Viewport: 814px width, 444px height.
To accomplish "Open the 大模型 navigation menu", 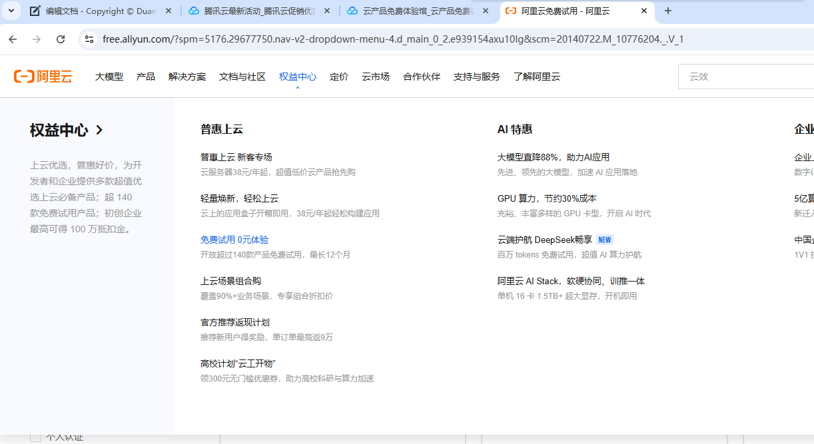I will click(x=109, y=77).
